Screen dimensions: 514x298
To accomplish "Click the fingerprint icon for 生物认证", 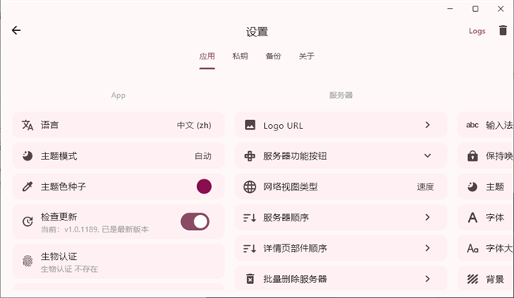I will (x=28, y=262).
